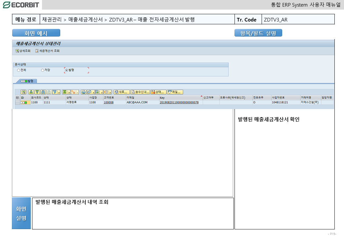Image resolution: width=344 pixels, height=238 pixels.
Task: Open the Change Layout dropdown arrow
Action: 110,92
